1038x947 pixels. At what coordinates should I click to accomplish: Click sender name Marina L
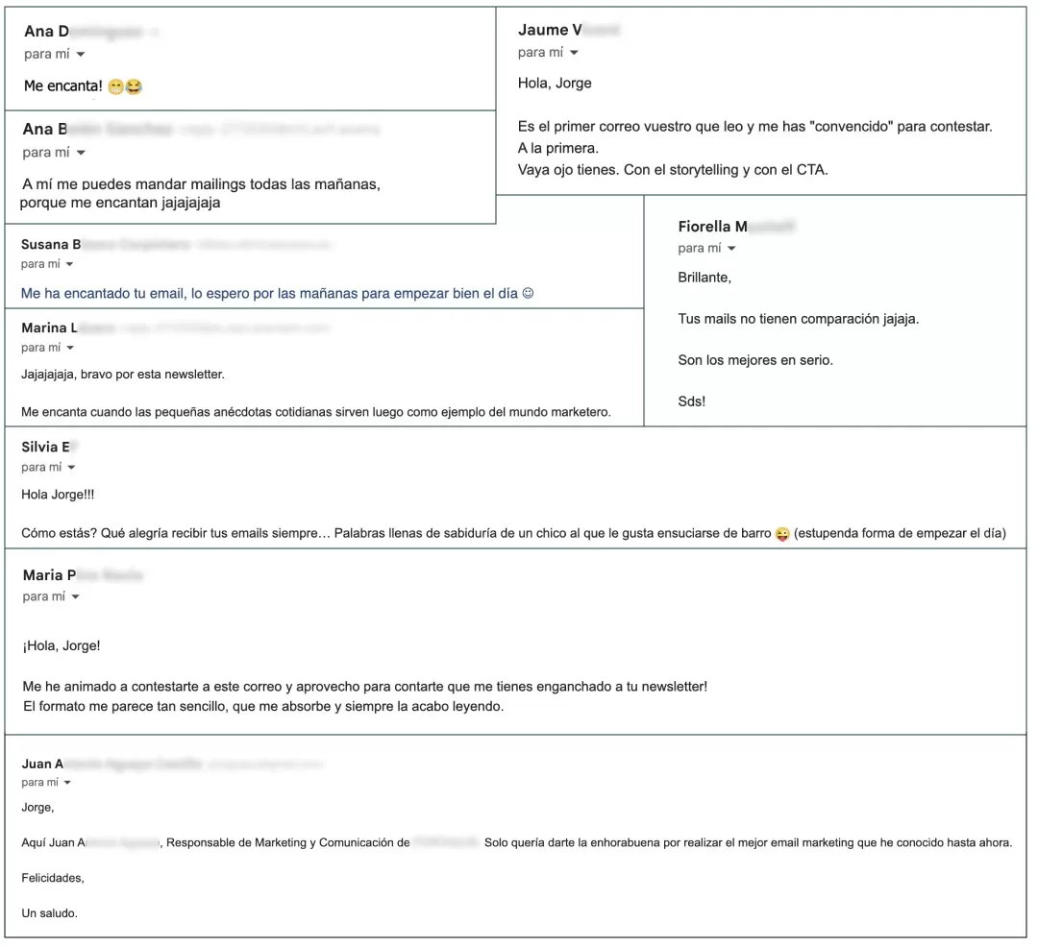click(x=49, y=328)
